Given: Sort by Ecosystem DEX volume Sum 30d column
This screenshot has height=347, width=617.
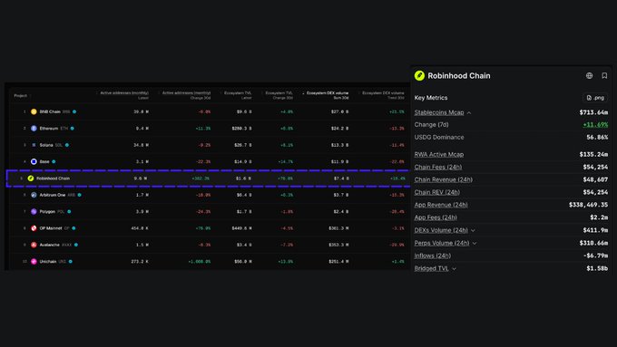Looking at the screenshot, I should [328, 95].
